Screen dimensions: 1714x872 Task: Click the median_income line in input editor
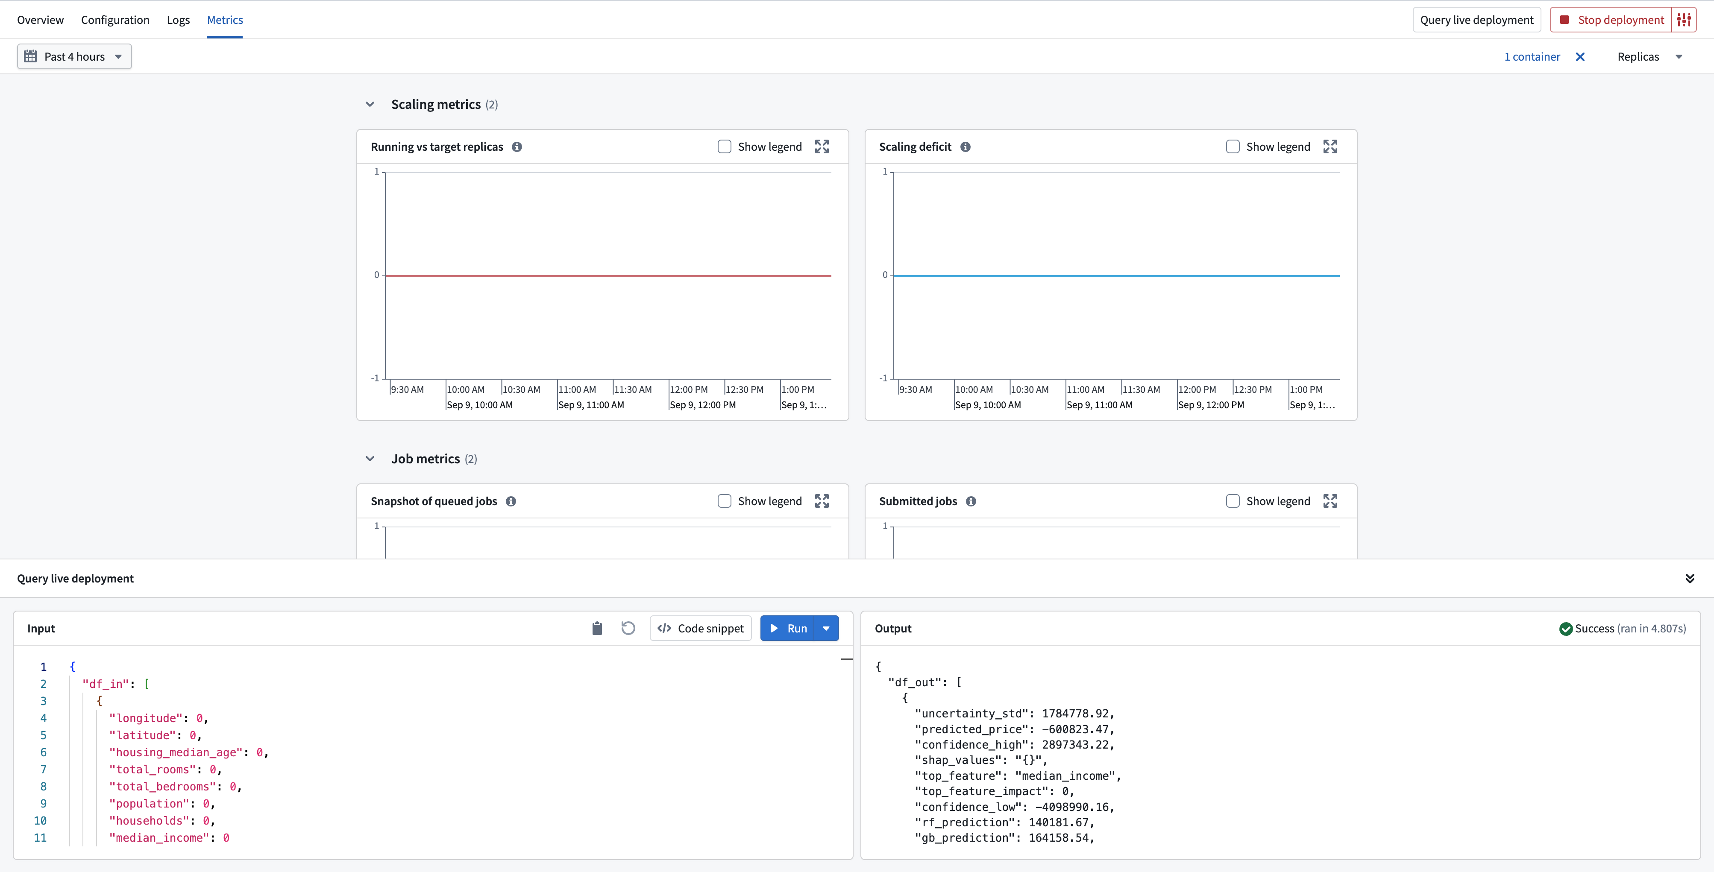[169, 838]
